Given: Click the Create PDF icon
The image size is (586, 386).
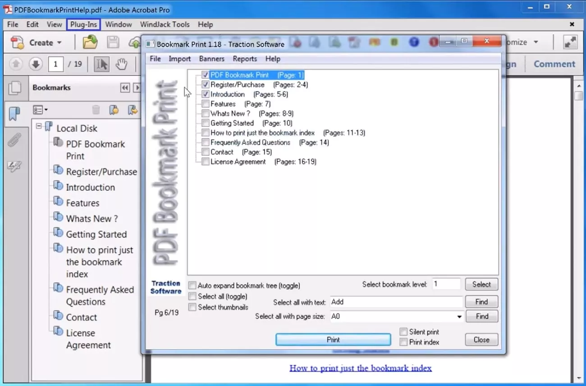Looking at the screenshot, I should click(17, 42).
